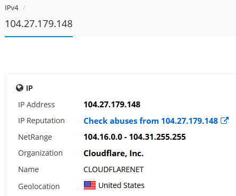Click the United States flag icon

[90, 185]
